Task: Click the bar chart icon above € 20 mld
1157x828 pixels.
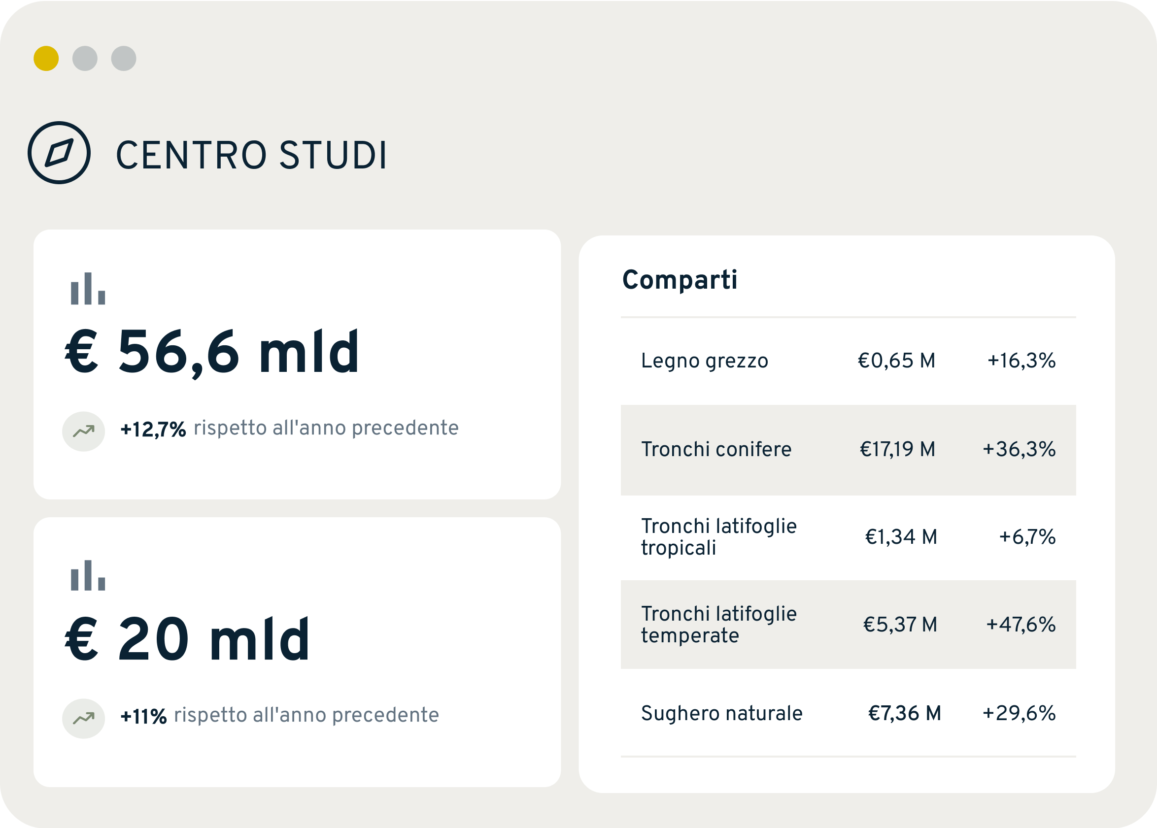Action: 88,576
